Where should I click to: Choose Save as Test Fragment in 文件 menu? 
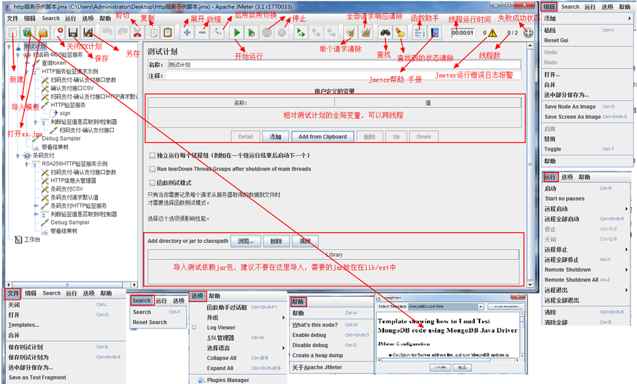(x=37, y=377)
